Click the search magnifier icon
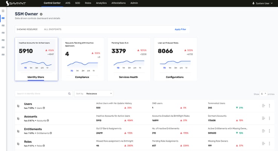Image resolution: width=278 pixels, height=151 pixels. coord(69,94)
